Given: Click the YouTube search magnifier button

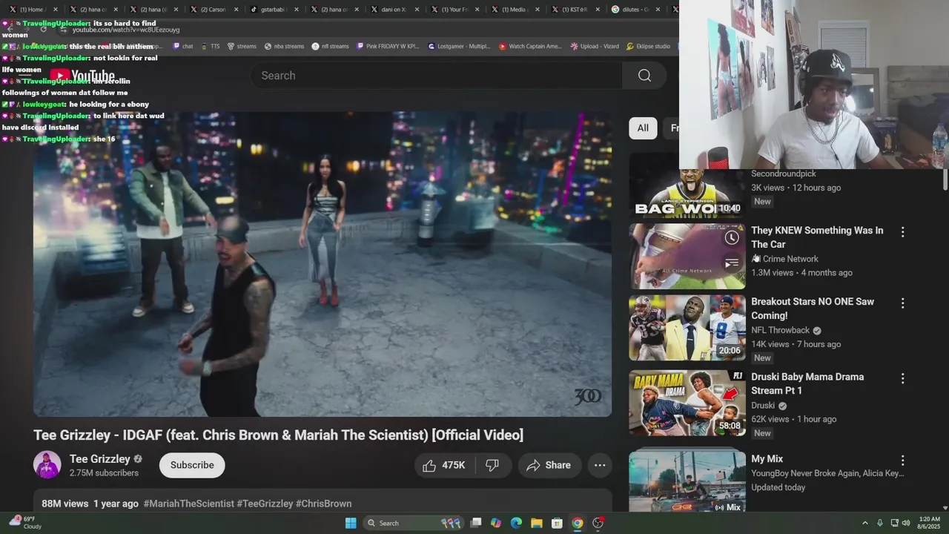Looking at the screenshot, I should click(644, 76).
